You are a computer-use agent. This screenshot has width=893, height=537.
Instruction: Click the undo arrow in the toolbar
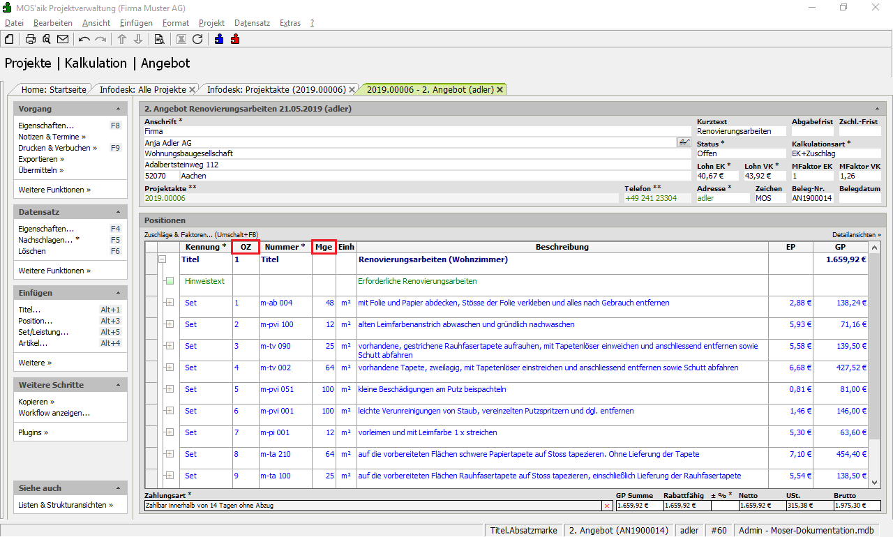click(84, 39)
